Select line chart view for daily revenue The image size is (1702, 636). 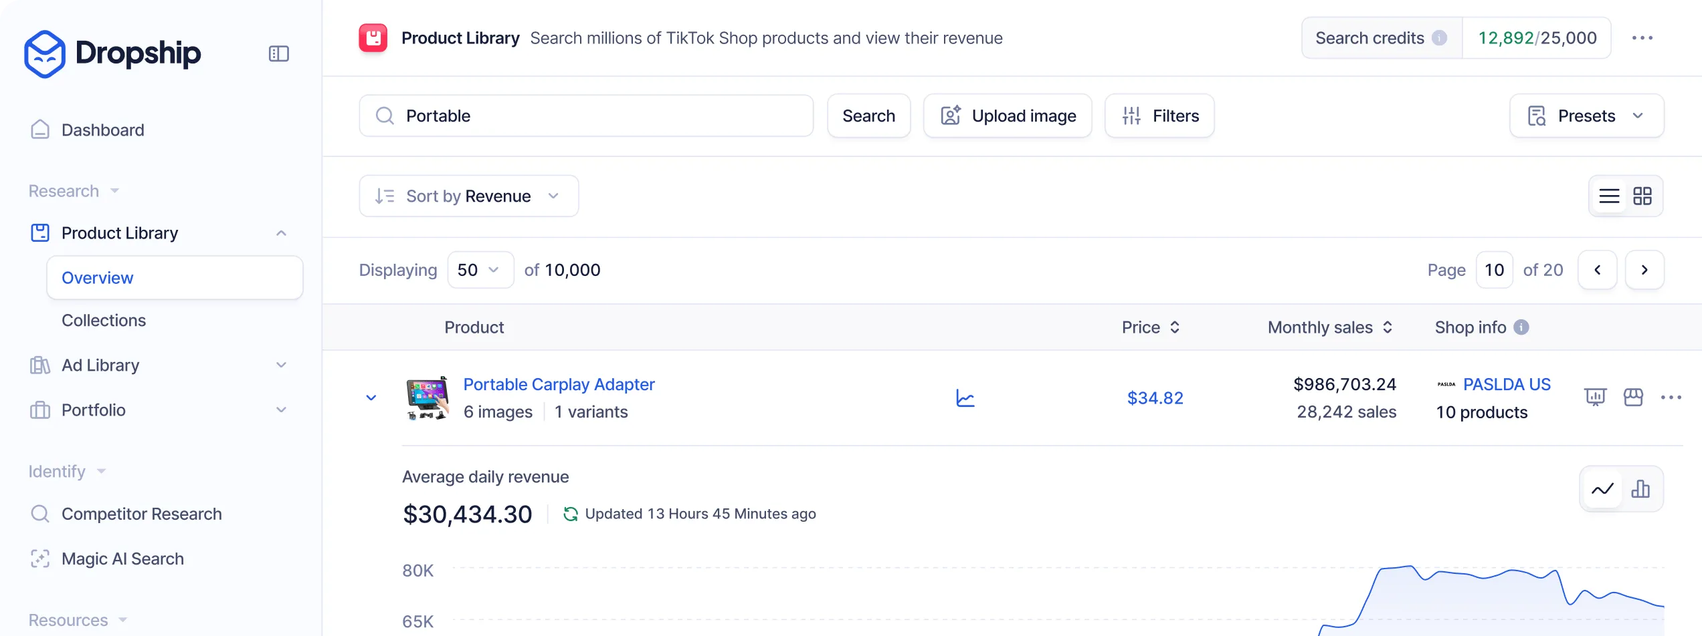(1601, 489)
